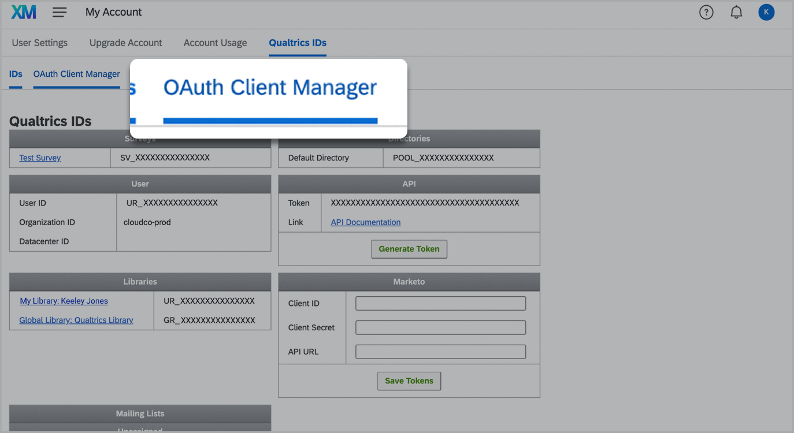This screenshot has width=794, height=433.
Task: Switch to Account Usage tab
Action: (x=215, y=43)
